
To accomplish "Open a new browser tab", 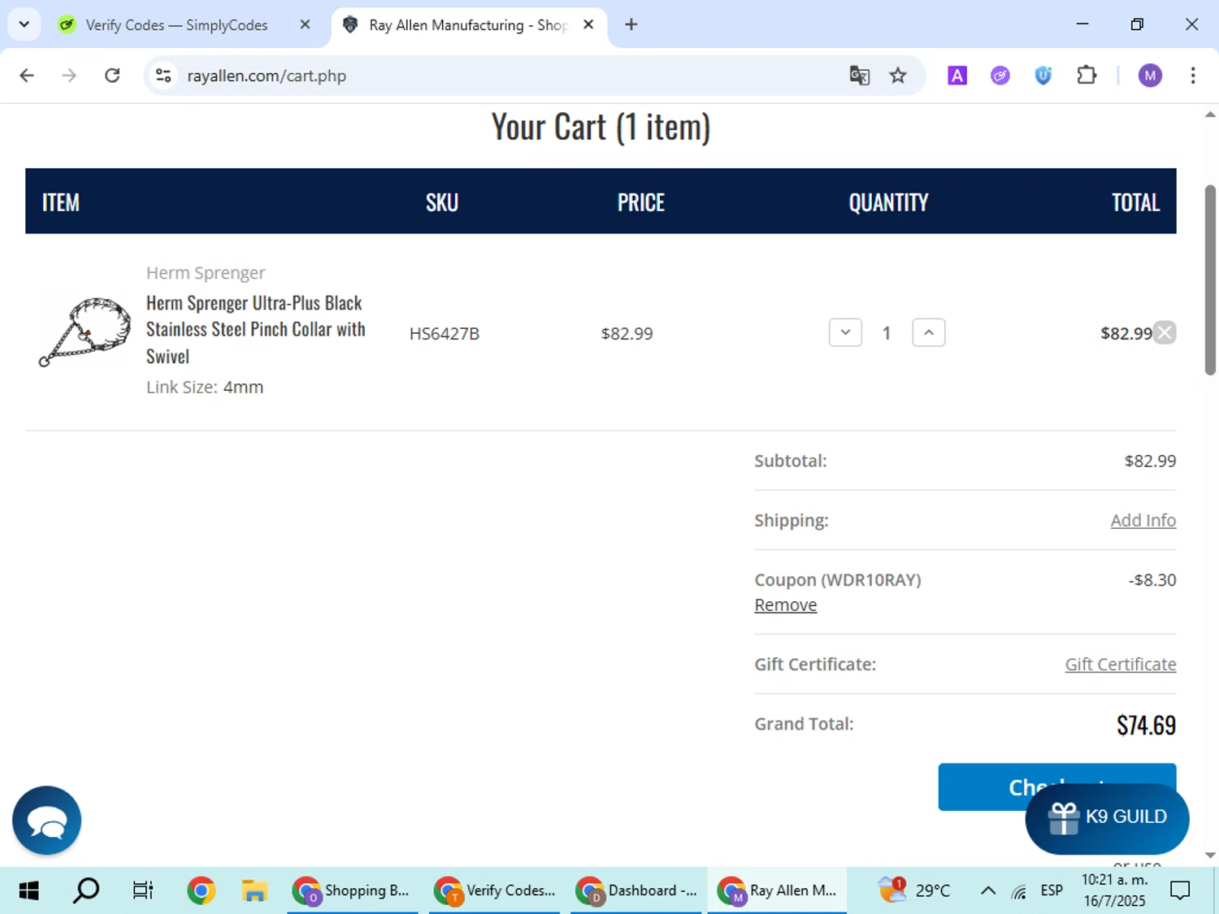I will (x=631, y=24).
